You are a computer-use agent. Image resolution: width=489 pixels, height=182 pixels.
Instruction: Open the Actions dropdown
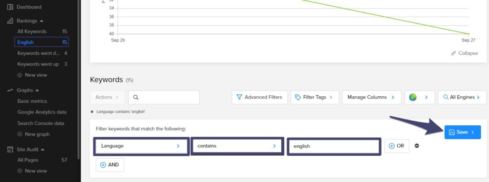coord(107,97)
